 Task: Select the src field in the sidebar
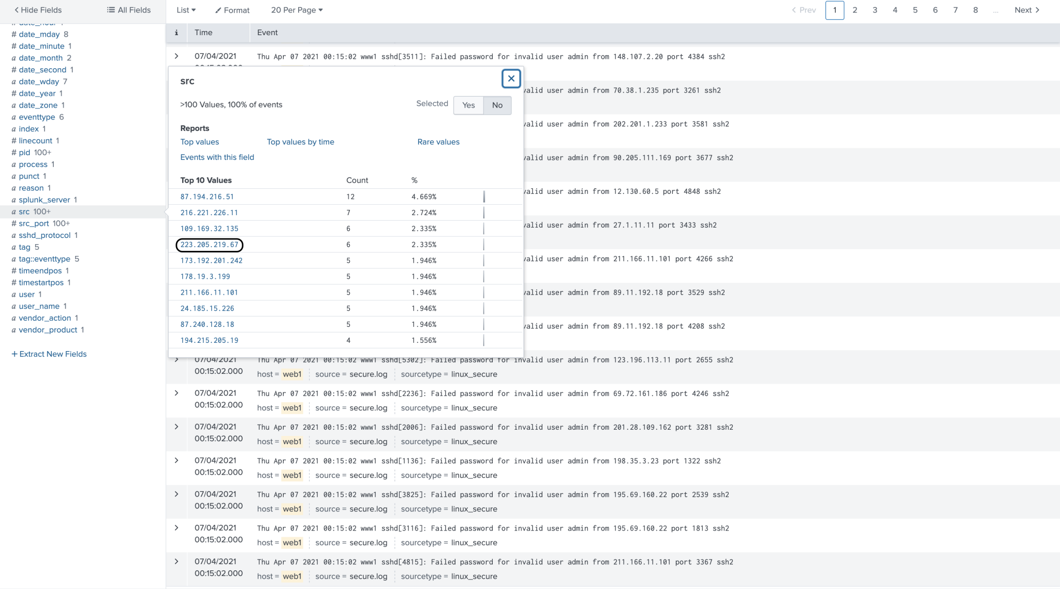pos(24,212)
